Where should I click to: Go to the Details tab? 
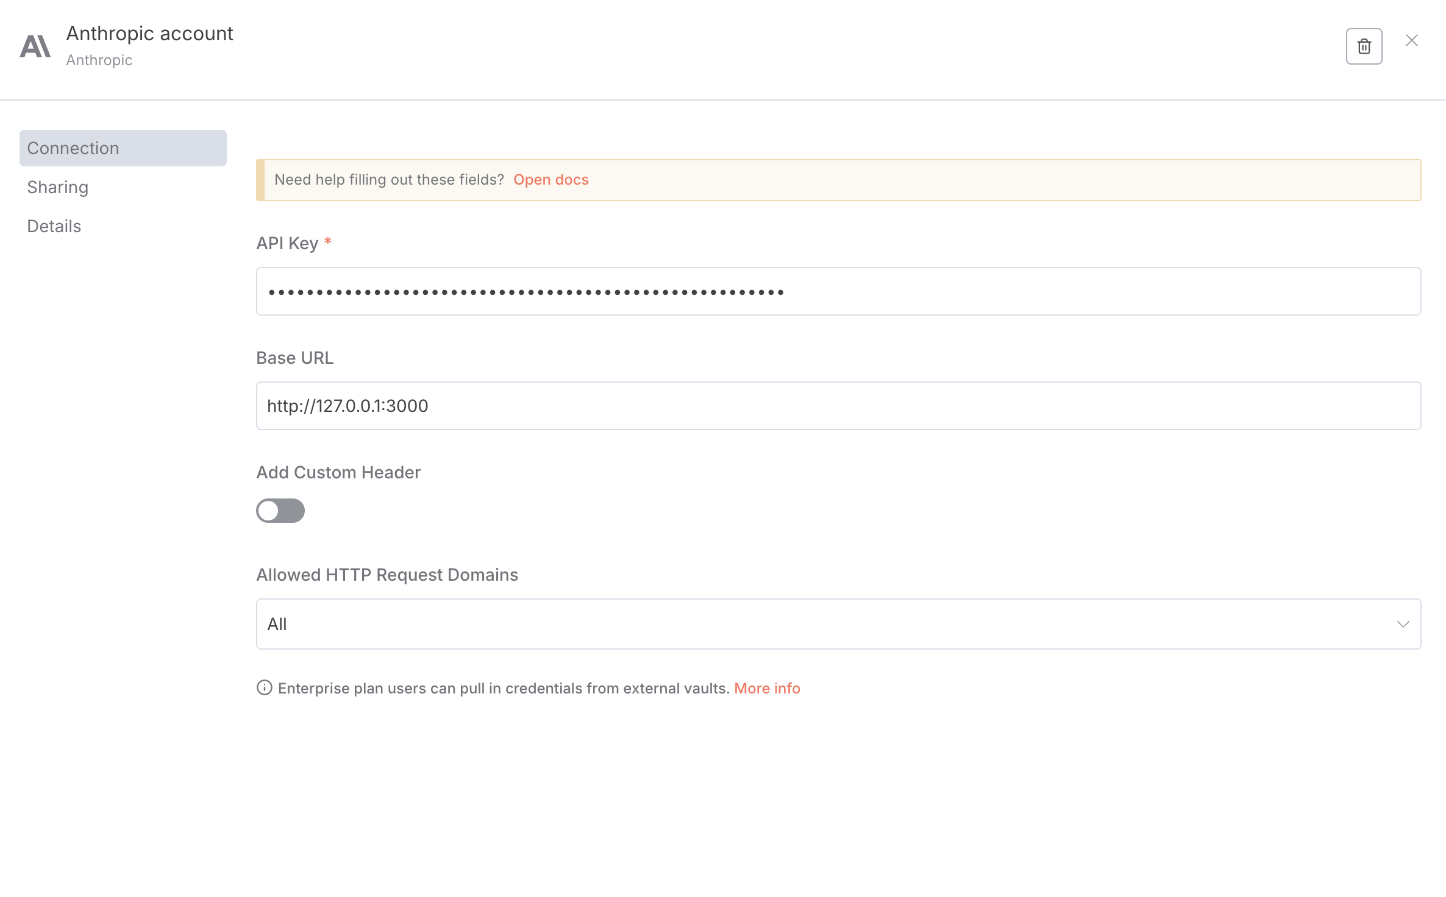pos(54,226)
